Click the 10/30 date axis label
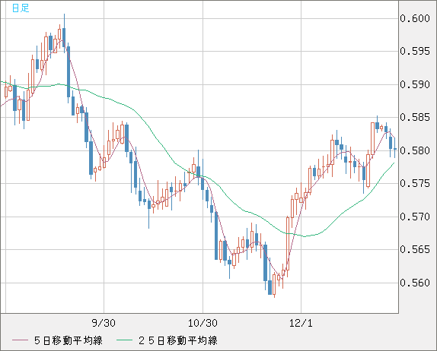Image resolution: width=437 pixels, height=351 pixels. pyautogui.click(x=203, y=323)
